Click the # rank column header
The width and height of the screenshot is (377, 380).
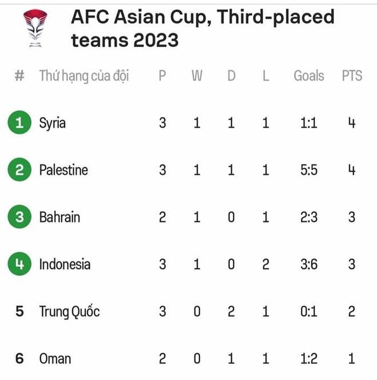click(19, 75)
